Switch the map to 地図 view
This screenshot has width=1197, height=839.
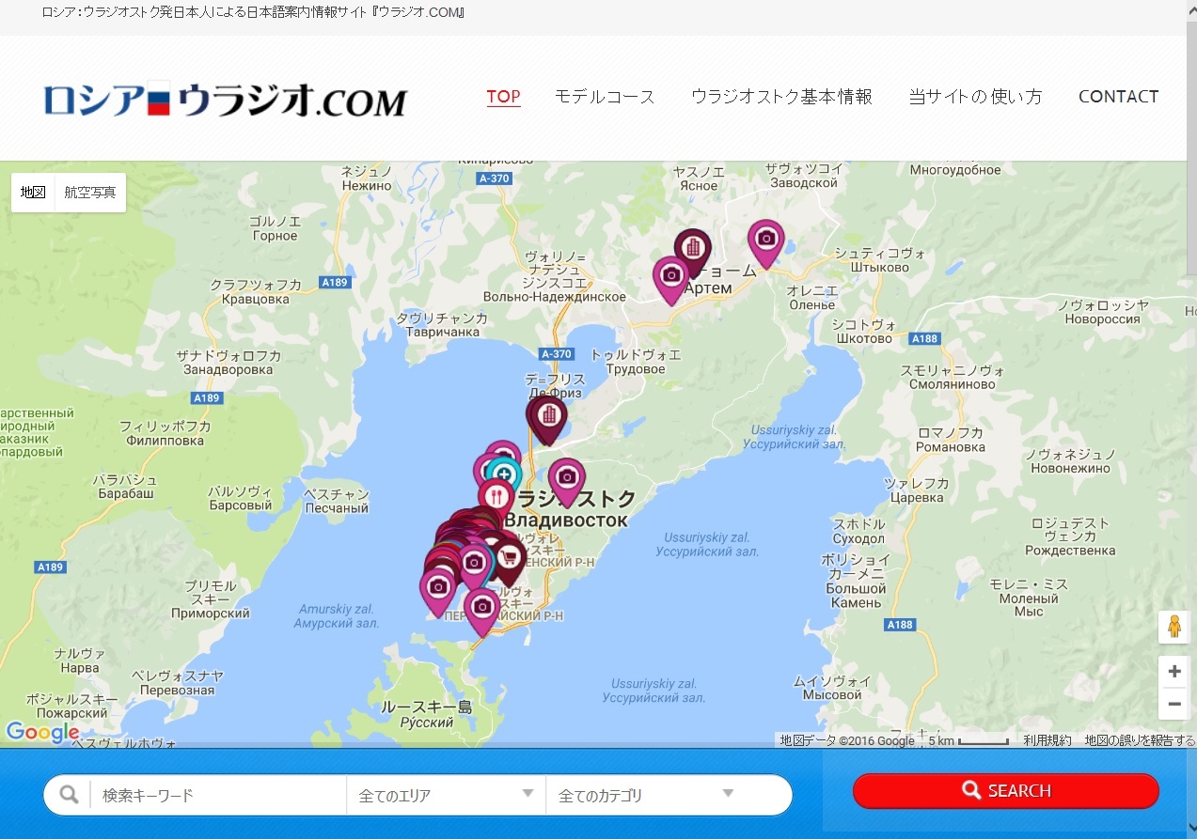33,193
